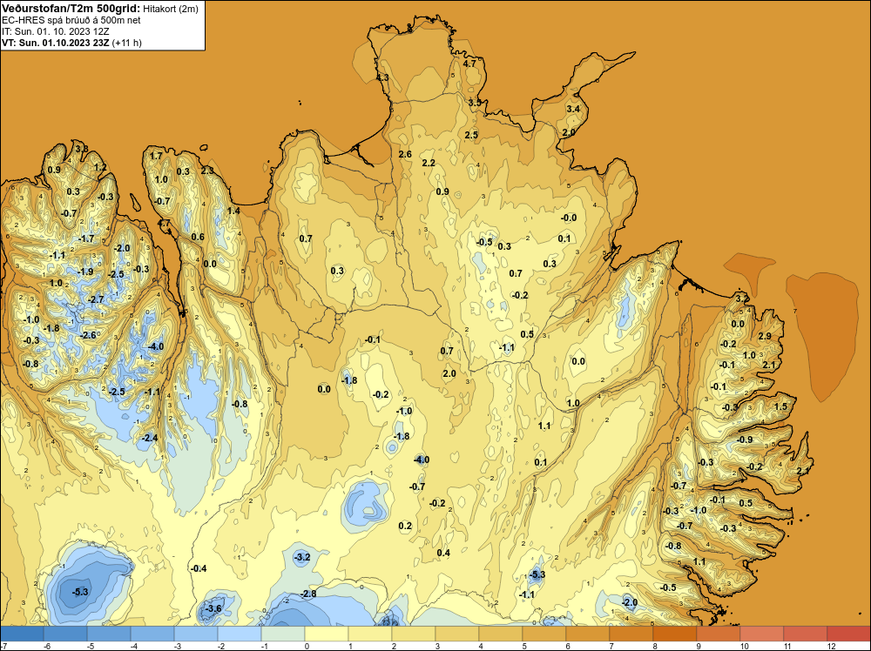Pick the legend swatch between 3 and 4
This screenshot has width=871, height=651.
[457, 634]
